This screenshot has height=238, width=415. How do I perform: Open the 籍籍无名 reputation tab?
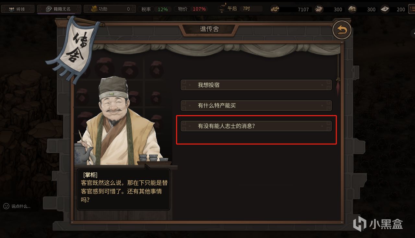tap(59, 9)
